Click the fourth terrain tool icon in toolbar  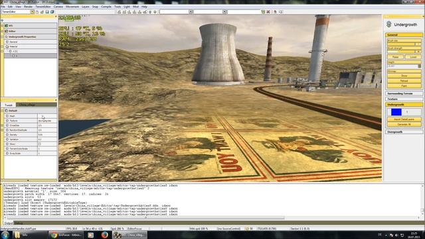[134, 12]
